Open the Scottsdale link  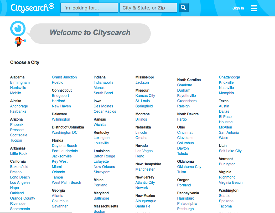[x=19, y=135]
